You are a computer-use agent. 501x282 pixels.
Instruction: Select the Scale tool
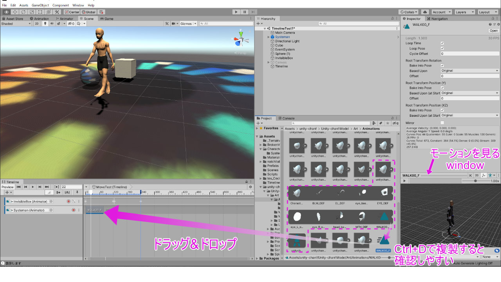click(32, 12)
